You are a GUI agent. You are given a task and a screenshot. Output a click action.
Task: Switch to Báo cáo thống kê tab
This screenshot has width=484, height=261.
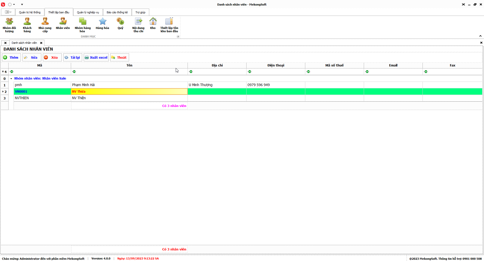tap(117, 12)
